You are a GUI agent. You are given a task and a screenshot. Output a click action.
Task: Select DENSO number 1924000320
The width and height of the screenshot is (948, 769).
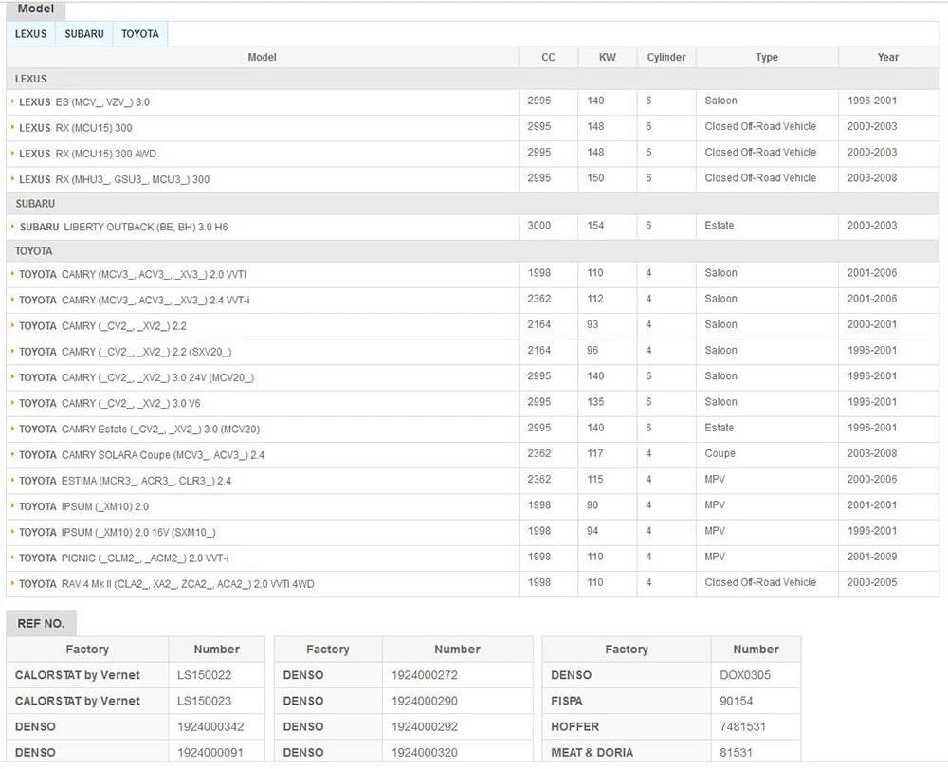[425, 753]
